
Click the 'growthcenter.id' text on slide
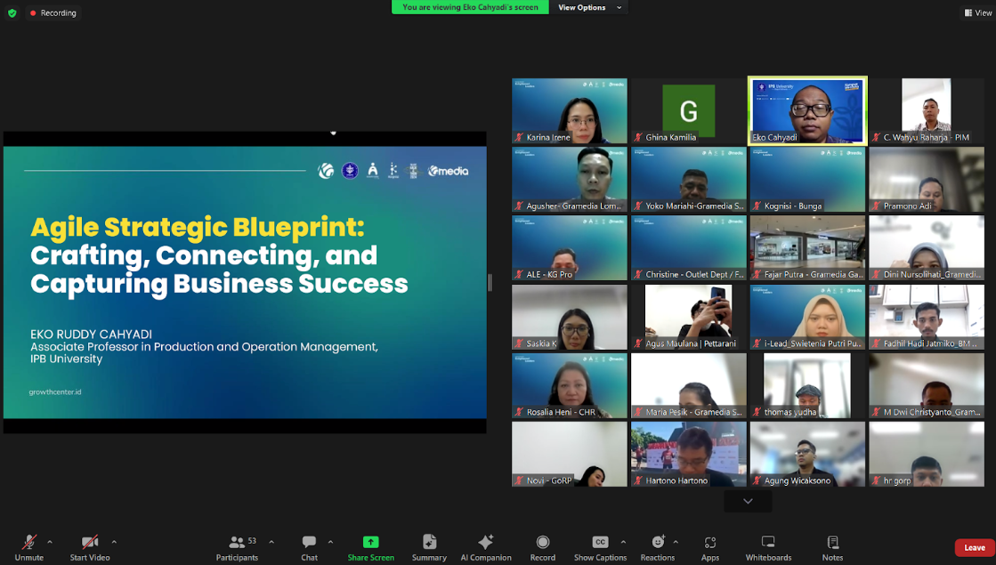[55, 391]
